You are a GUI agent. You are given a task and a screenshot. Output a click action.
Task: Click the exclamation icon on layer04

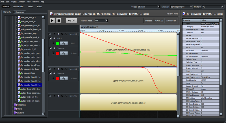[x=54, y=69]
